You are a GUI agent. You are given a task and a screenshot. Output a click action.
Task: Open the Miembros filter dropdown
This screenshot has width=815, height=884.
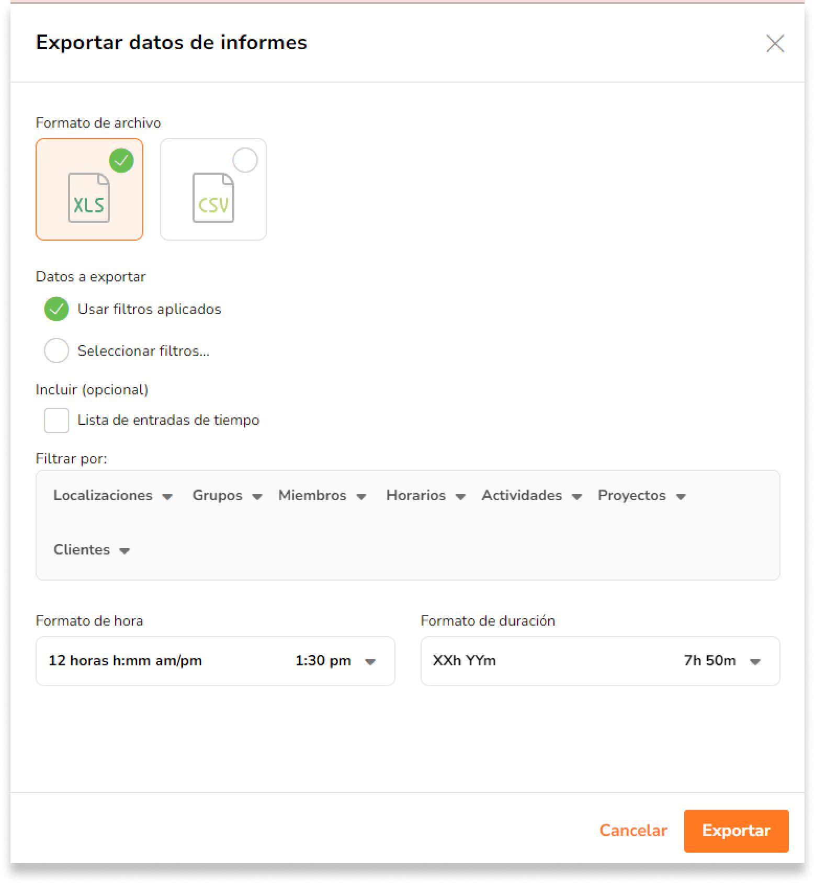pos(322,495)
